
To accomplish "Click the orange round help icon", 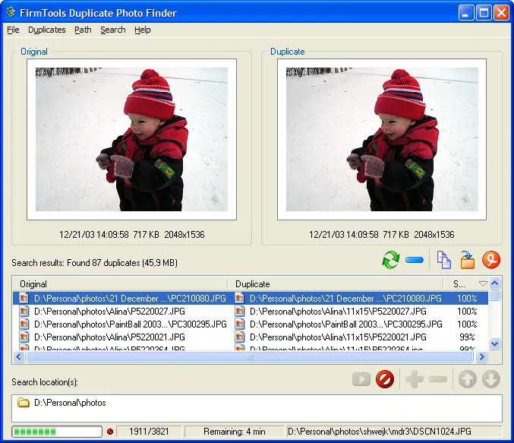I will pos(491,261).
